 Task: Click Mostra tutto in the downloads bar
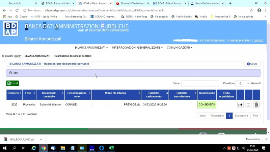click(x=253, y=139)
